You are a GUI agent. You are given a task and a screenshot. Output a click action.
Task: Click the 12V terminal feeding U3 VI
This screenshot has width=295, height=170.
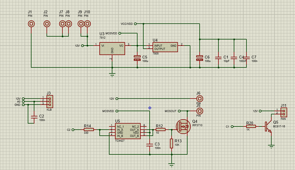[x=83, y=45]
